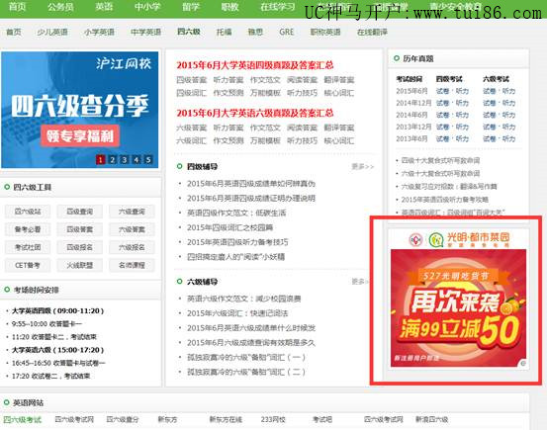Select 中小学 in the top green menu
This screenshot has height=430, width=547.
(x=147, y=7)
